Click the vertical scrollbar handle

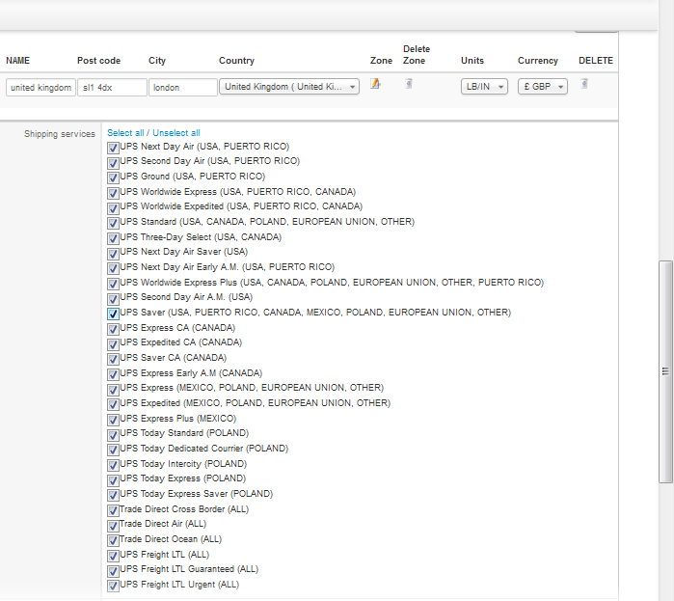(663, 370)
